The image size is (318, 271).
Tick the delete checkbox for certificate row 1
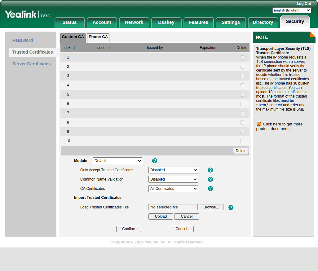(242, 58)
